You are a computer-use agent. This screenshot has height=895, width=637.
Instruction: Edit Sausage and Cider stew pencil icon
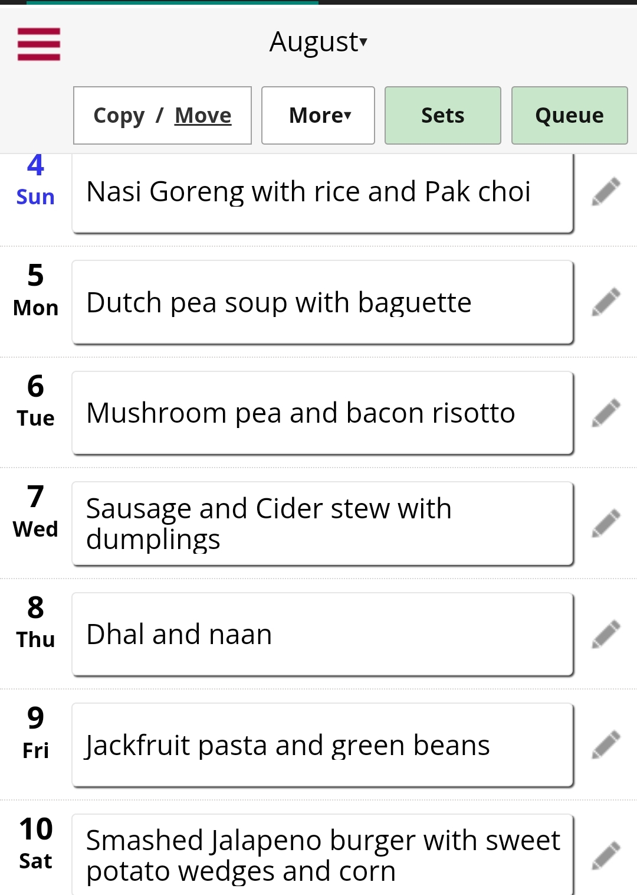[606, 524]
